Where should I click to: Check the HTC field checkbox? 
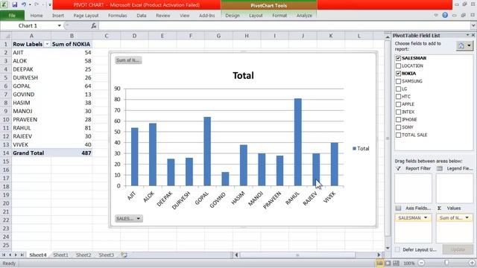398,96
